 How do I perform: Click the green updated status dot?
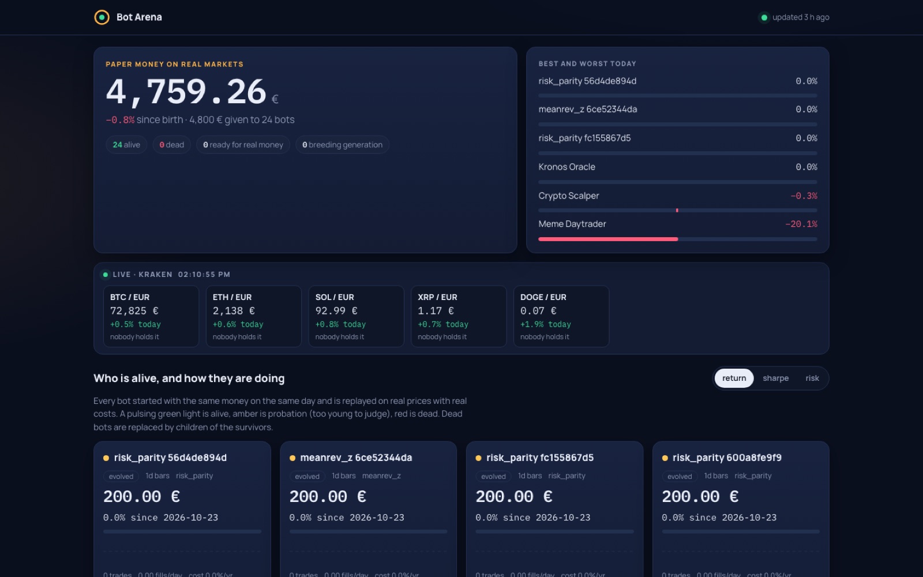pyautogui.click(x=764, y=17)
